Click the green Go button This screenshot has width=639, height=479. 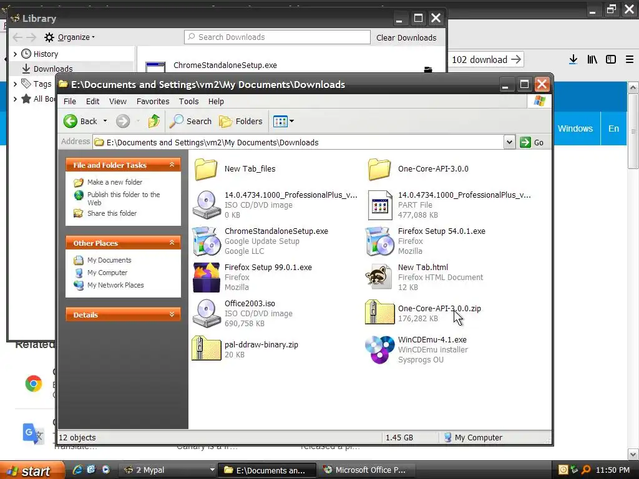532,142
